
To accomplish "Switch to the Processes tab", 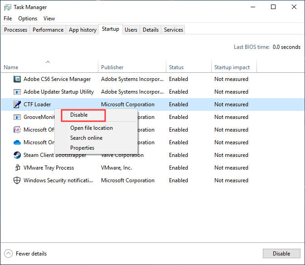I will 15,30.
